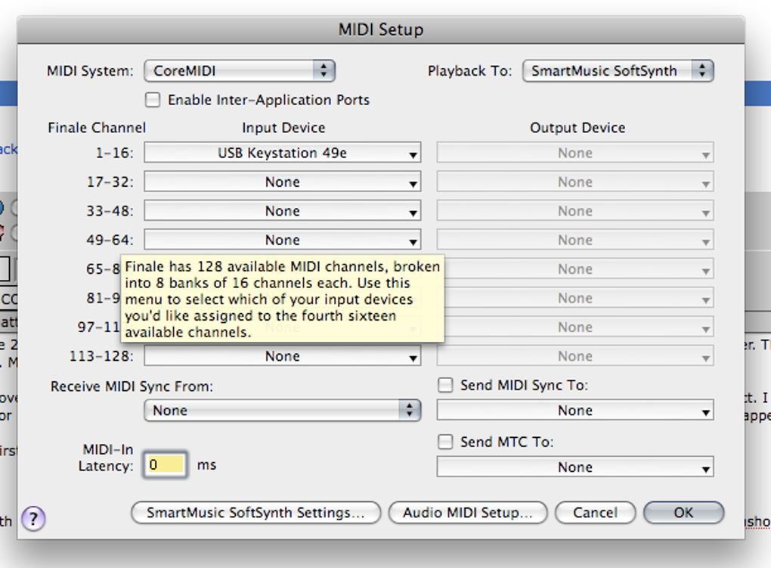
Task: Cancel the MIDI Setup dialog
Action: [595, 513]
